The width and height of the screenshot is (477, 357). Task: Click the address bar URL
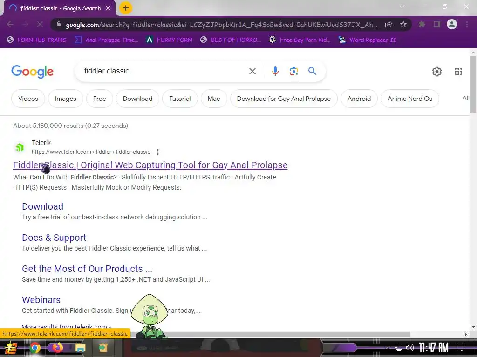pos(221,25)
